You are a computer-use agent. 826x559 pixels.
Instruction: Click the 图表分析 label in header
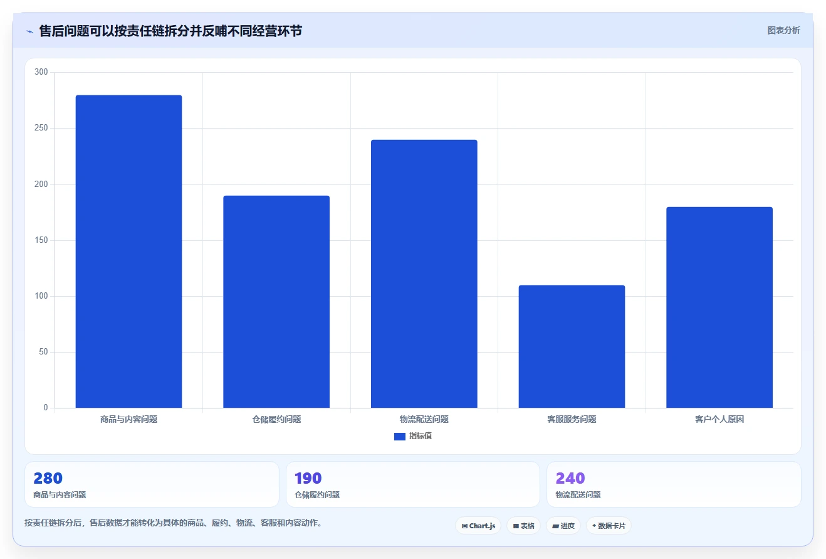click(783, 30)
